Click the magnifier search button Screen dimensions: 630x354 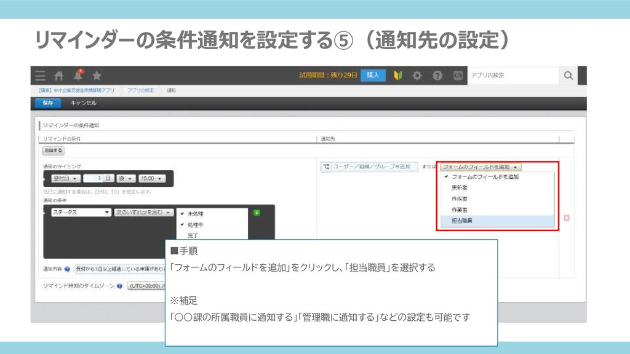[x=568, y=76]
